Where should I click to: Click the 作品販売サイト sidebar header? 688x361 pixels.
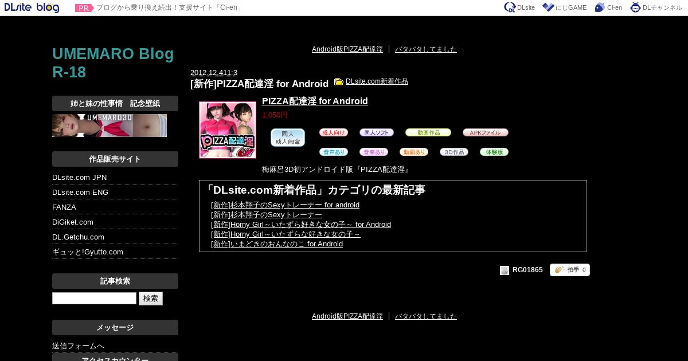[x=115, y=159]
